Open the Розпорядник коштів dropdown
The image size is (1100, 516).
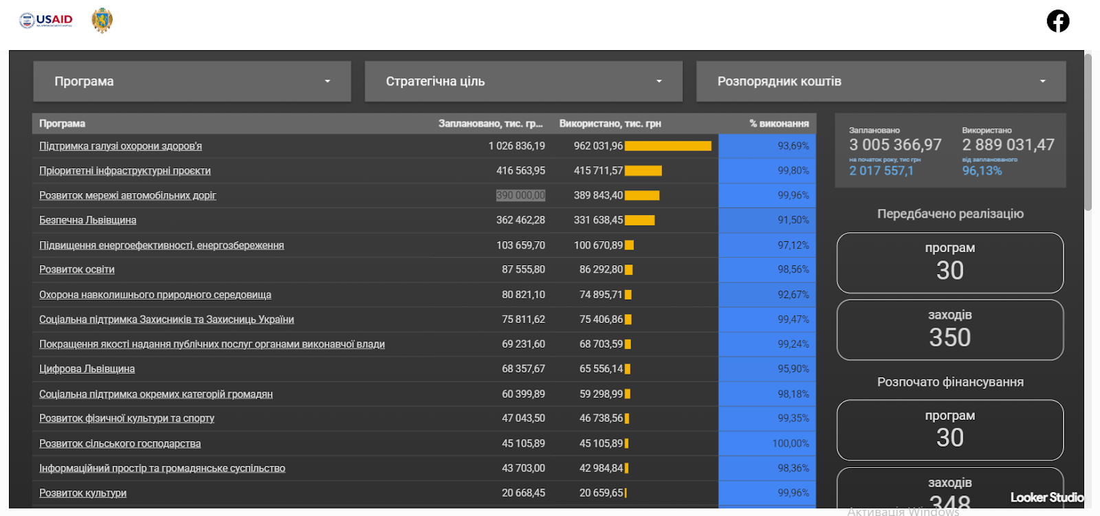[881, 81]
